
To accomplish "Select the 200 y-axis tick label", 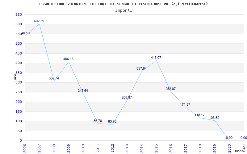I will click(x=19, y=102).
